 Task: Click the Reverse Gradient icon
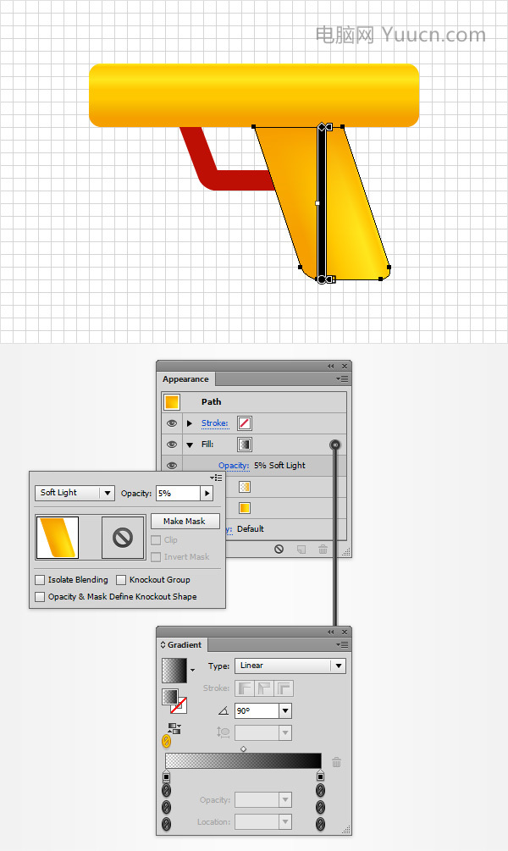click(x=174, y=728)
